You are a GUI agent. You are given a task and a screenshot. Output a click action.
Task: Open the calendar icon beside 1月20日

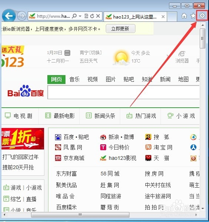[x=67, y=53]
